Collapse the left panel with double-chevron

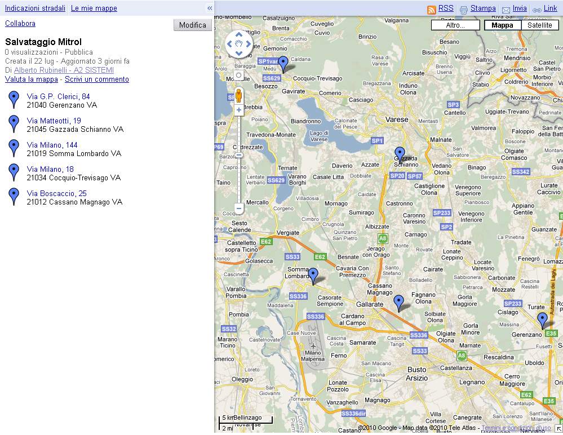tap(210, 8)
